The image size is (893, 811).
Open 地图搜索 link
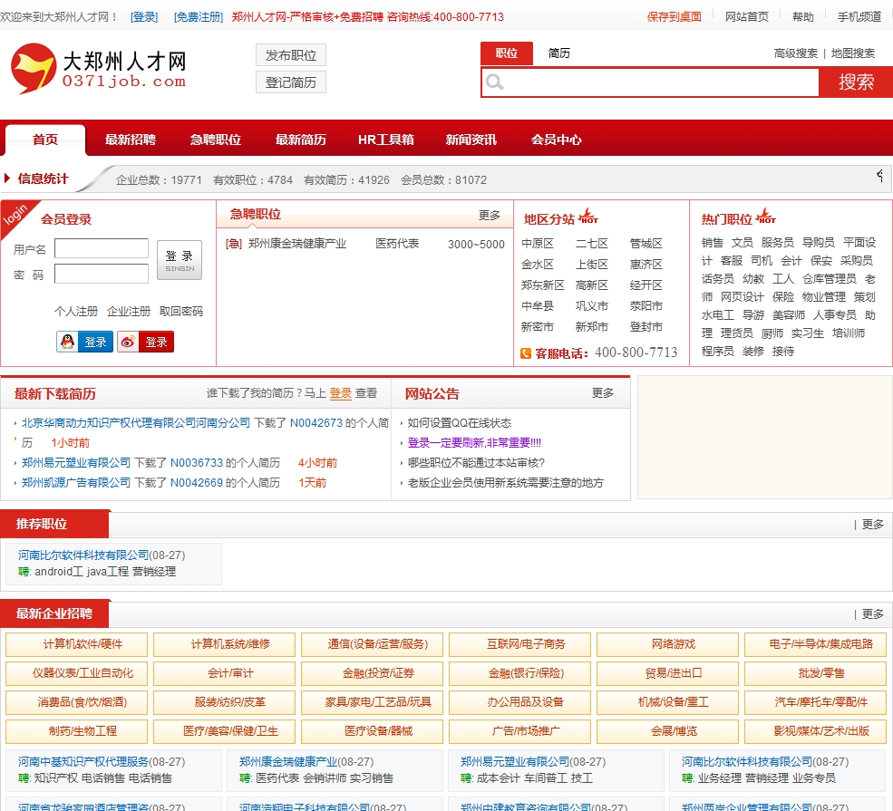coord(852,53)
